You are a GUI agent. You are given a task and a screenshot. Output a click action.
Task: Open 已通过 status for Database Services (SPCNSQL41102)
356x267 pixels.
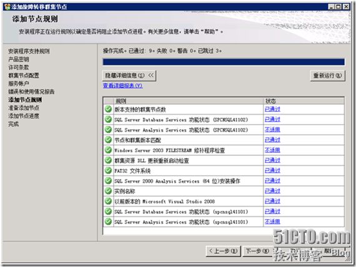pos(272,119)
